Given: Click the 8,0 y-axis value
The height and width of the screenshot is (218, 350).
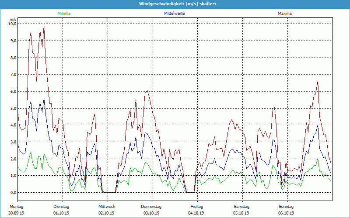Looking at the screenshot, I should tap(14, 58).
